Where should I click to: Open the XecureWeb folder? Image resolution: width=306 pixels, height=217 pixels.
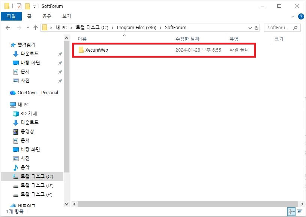pyautogui.click(x=97, y=50)
